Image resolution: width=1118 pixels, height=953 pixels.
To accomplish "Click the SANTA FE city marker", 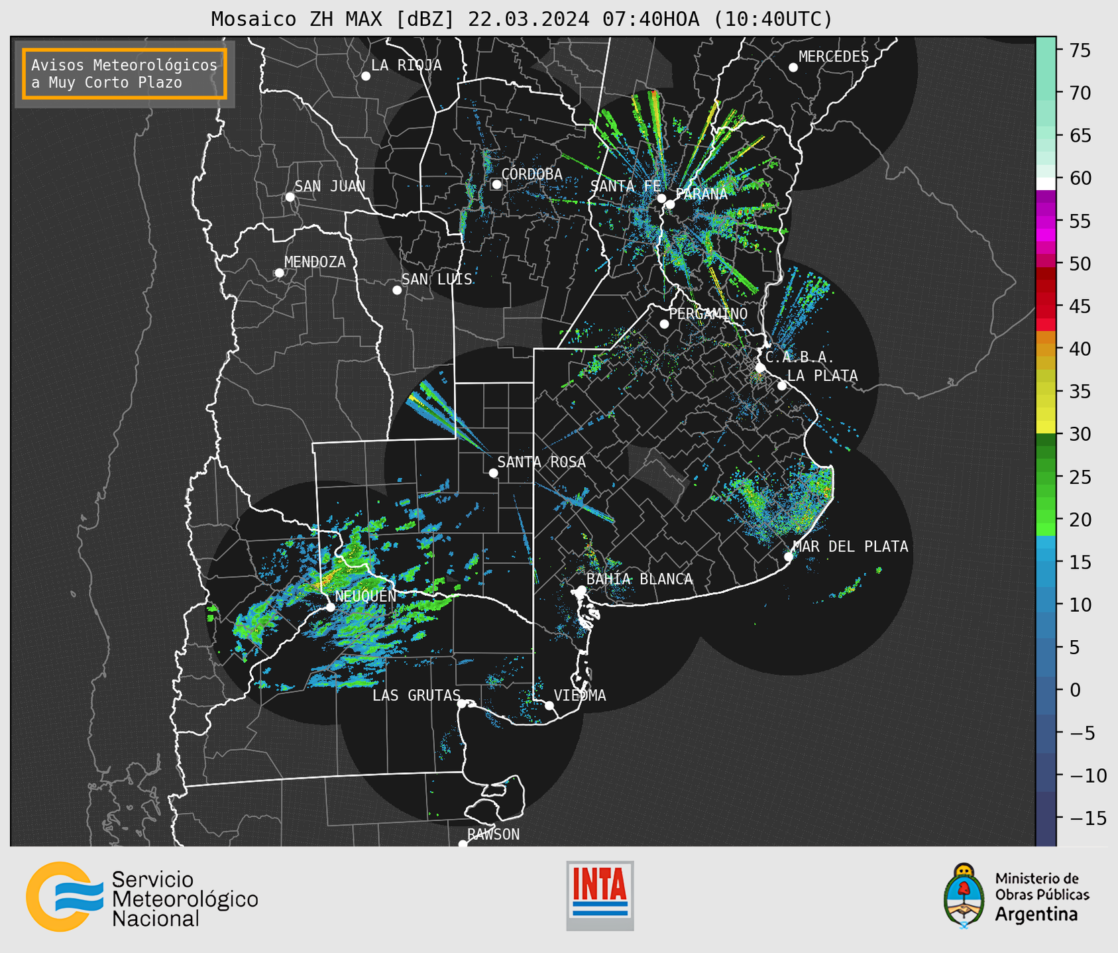I will [661, 198].
